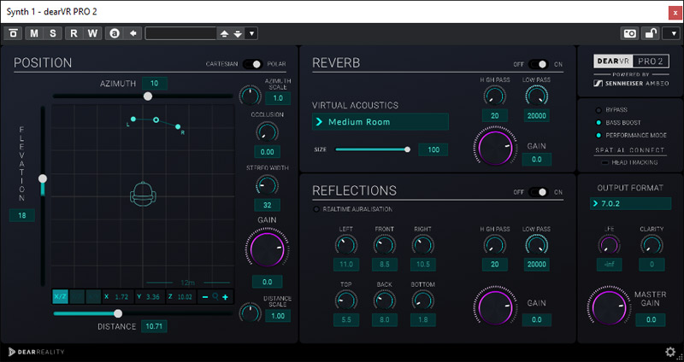
Task: Open the Virtual Acoustics Medium Room dropdown
Action: 380,122
